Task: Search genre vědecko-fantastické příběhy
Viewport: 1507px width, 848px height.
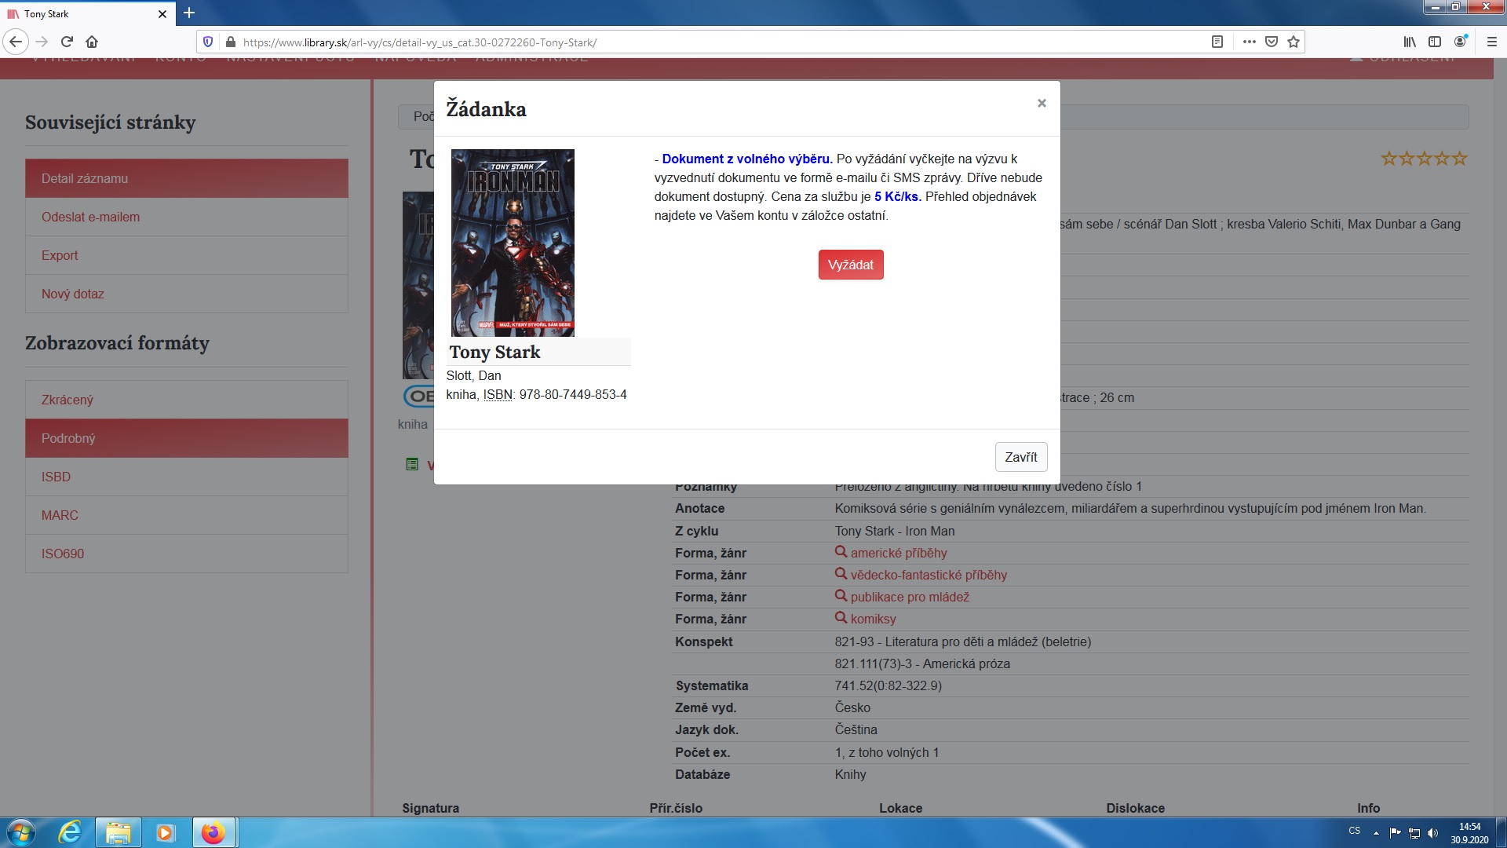Action: point(929,575)
